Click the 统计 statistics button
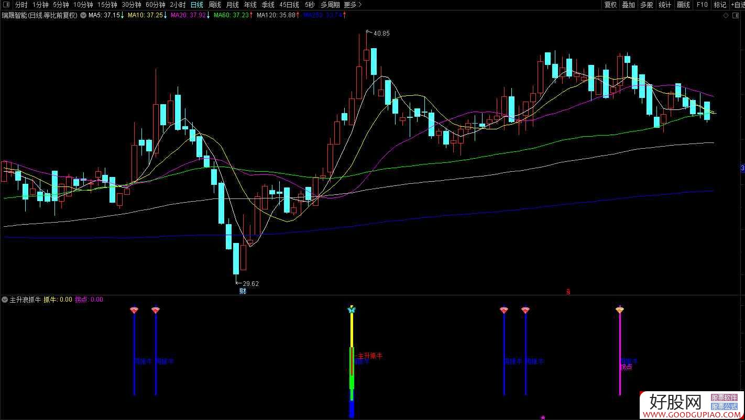Viewport: 745px width, 420px height. (x=665, y=5)
